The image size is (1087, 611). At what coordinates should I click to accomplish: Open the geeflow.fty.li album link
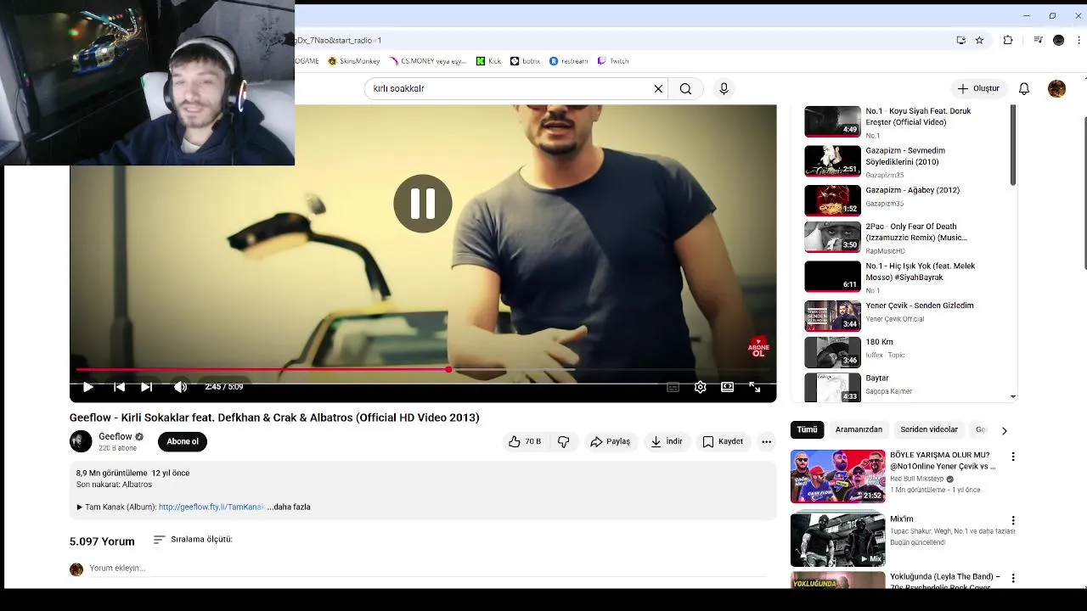tap(211, 507)
